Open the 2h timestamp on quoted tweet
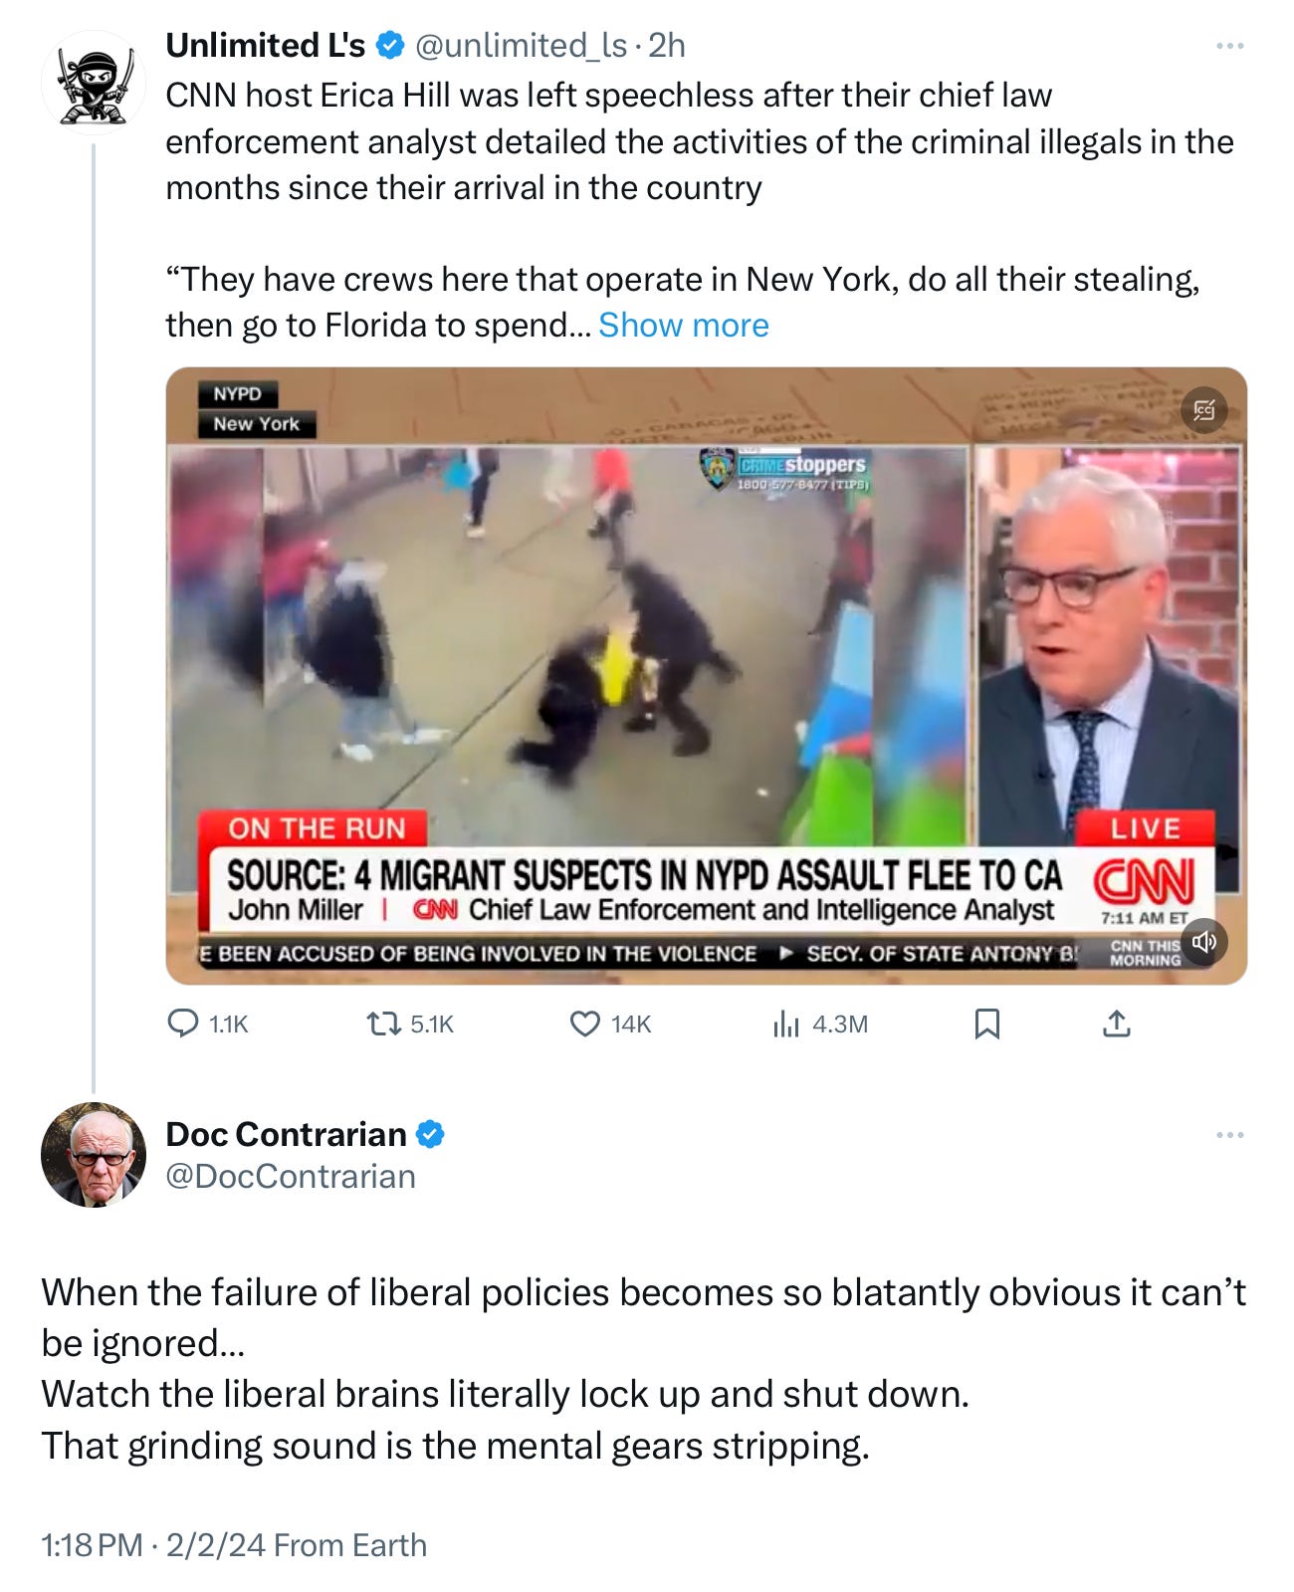1294x1592 pixels. 667,46
